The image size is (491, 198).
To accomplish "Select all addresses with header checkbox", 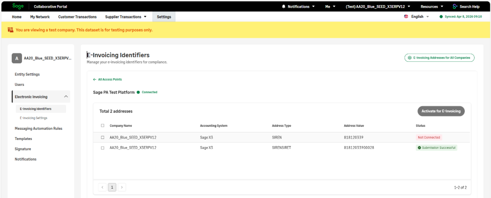I will [x=103, y=126].
